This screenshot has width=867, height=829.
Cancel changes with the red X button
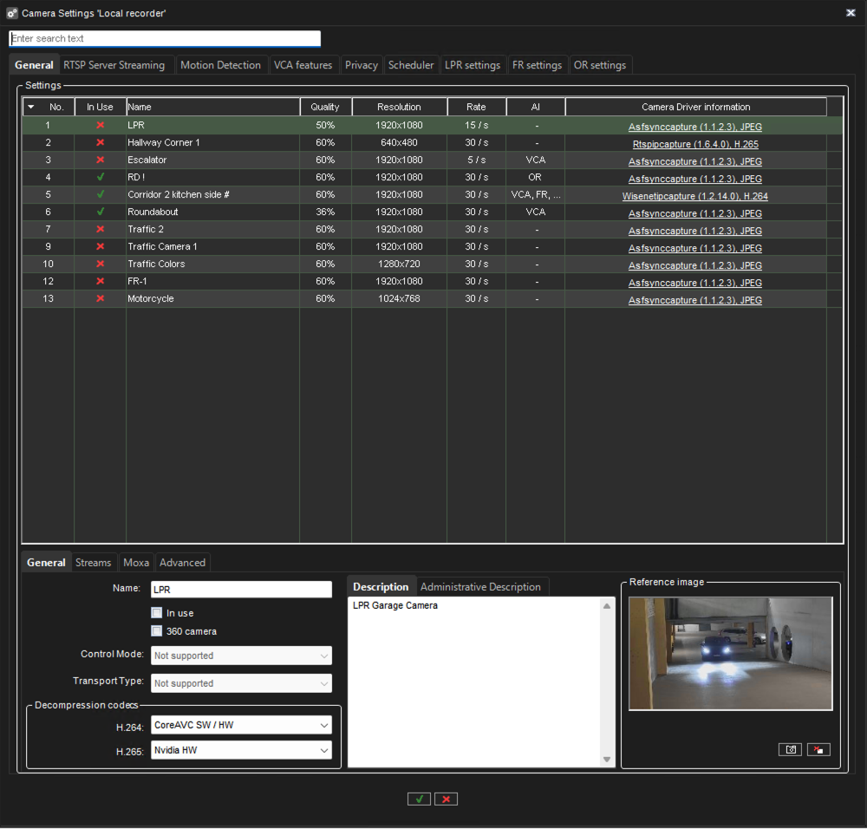click(446, 799)
